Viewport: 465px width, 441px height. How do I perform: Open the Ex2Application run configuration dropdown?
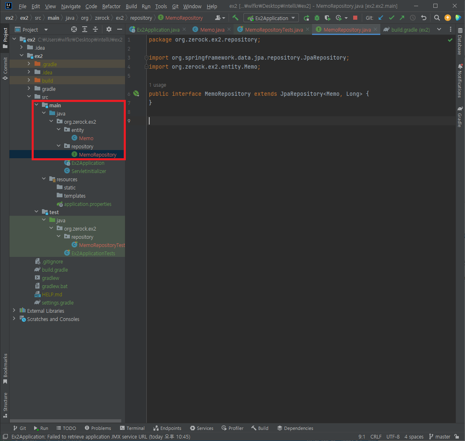[271, 18]
